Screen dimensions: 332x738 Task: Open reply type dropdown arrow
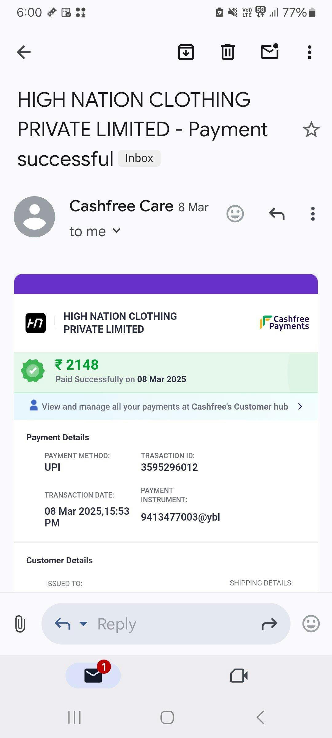point(83,624)
